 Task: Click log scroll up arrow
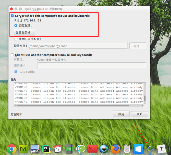click(145, 84)
